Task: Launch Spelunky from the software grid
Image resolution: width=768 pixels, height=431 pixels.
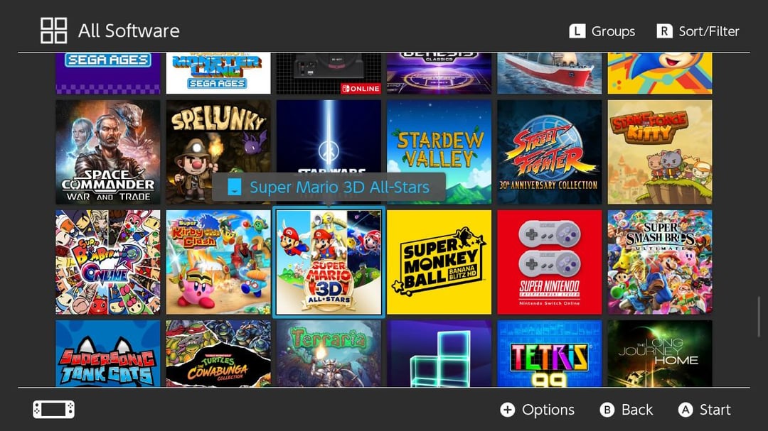Action: 218,152
